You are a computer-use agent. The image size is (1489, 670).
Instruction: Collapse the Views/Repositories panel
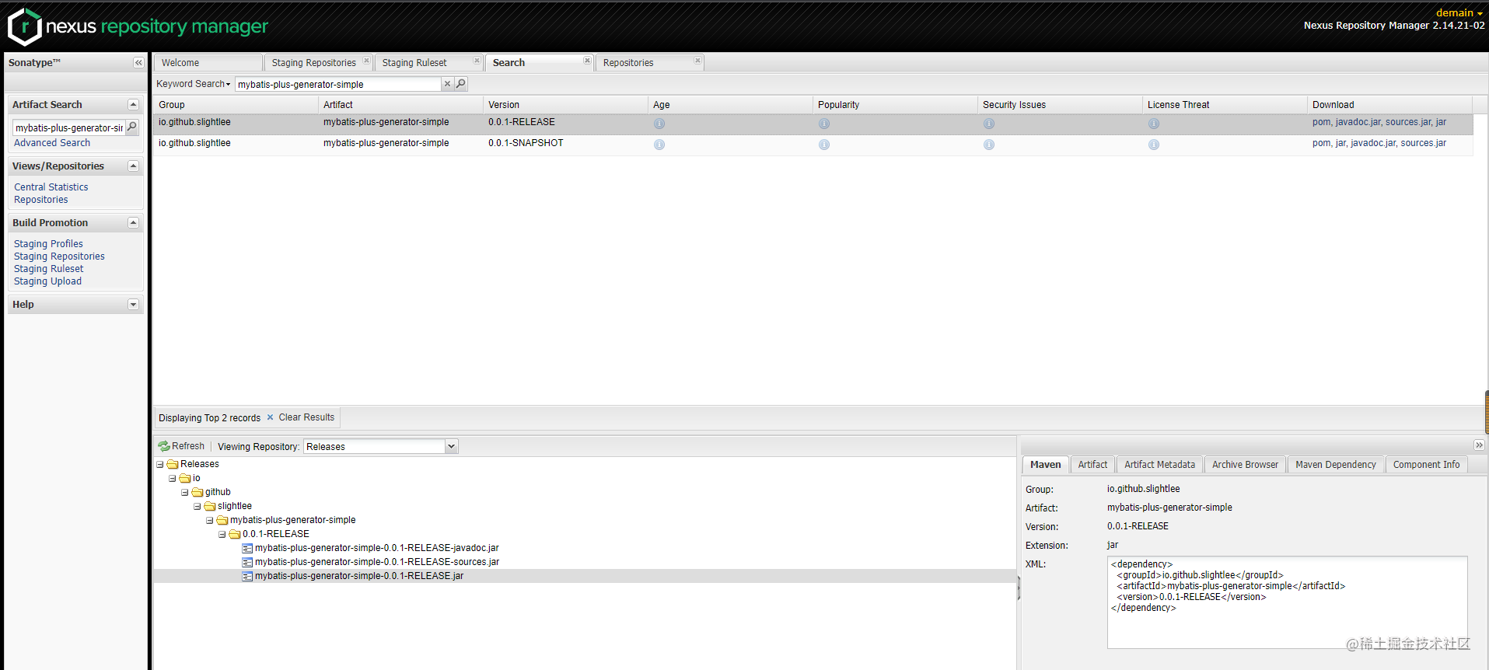coord(133,166)
